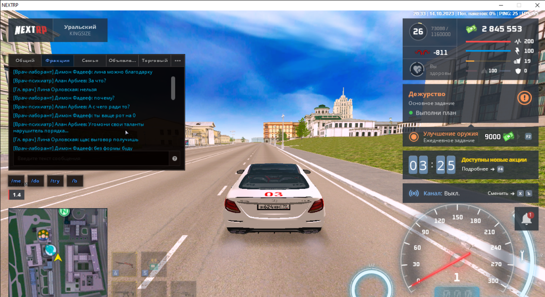Viewport: 545px width, 297px height.
Task: Click the X key next to Сменить
Action: point(520,193)
